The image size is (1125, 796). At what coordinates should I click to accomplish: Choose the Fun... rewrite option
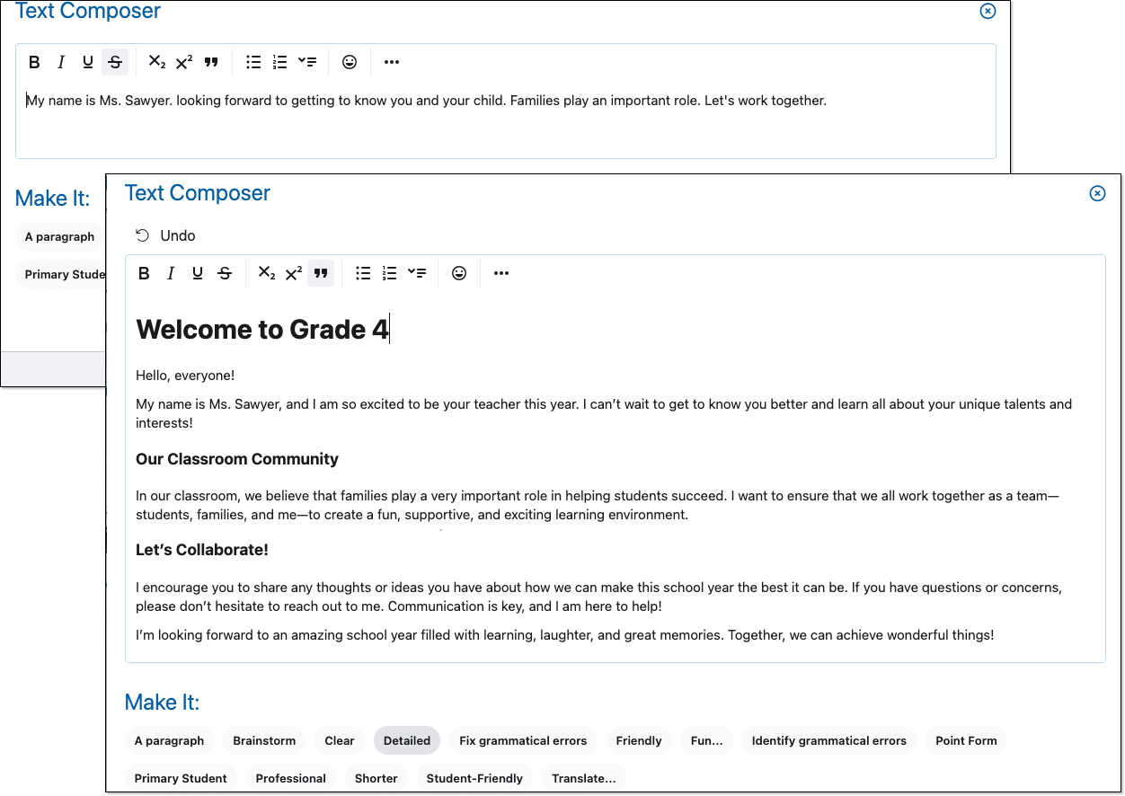[x=706, y=740]
